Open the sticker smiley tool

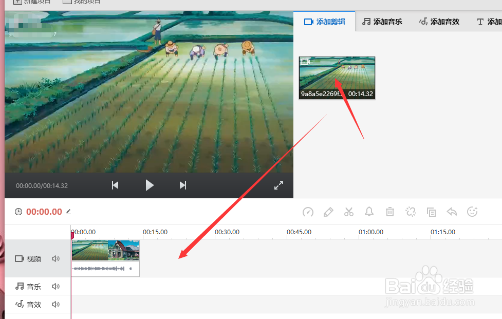coord(472,212)
